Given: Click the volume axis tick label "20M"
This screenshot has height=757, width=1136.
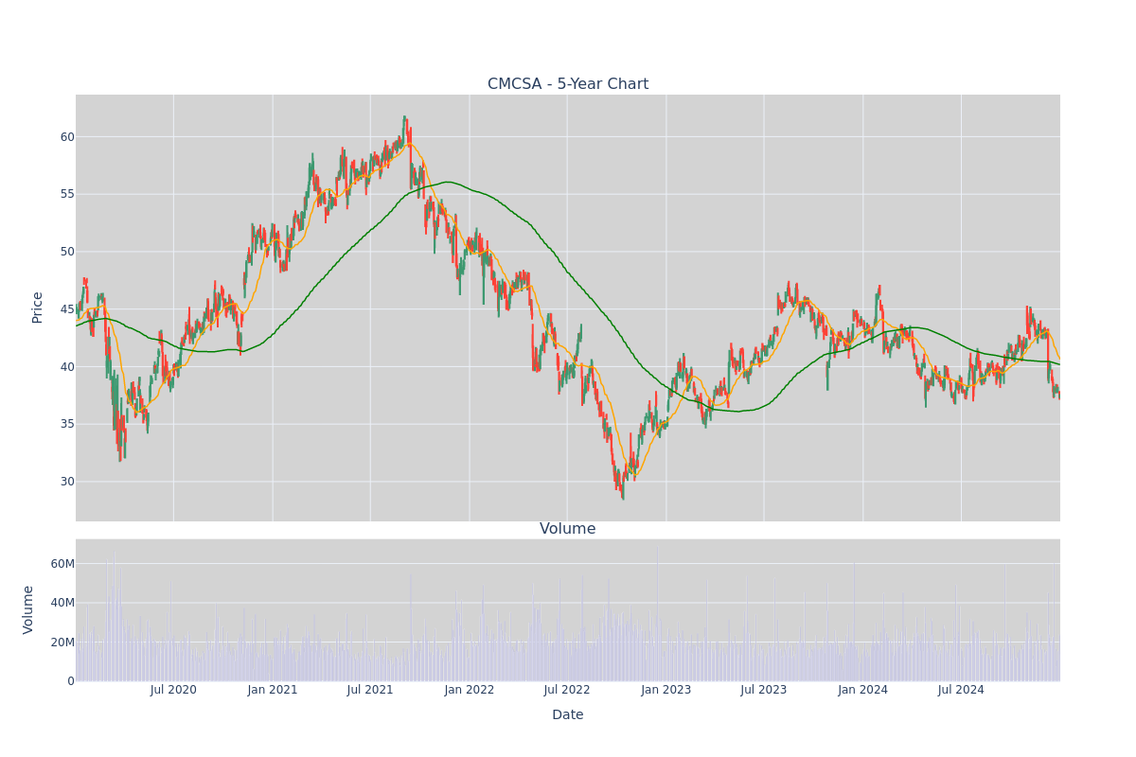Looking at the screenshot, I should coord(62,643).
